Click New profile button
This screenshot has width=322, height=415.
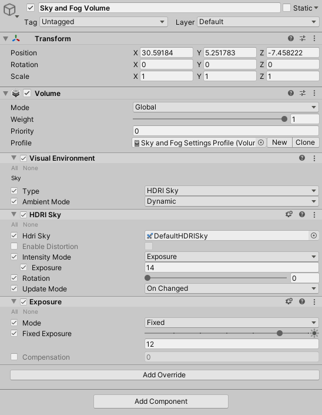point(280,142)
